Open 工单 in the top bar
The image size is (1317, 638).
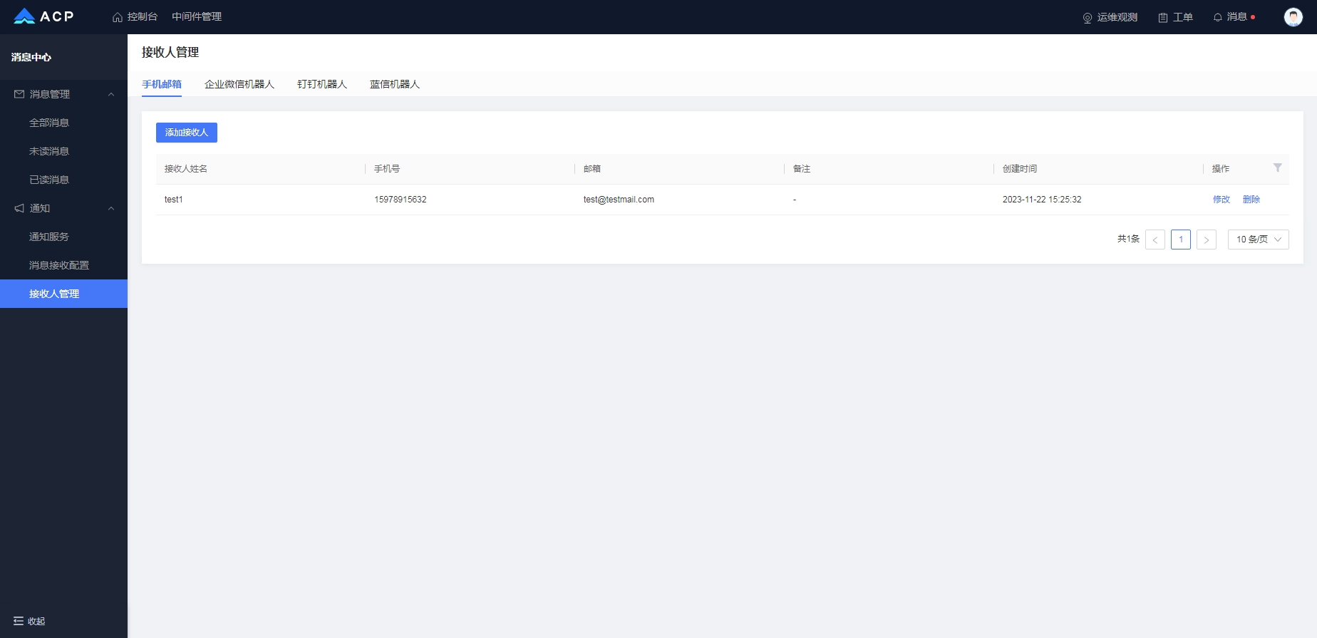(x=1175, y=17)
